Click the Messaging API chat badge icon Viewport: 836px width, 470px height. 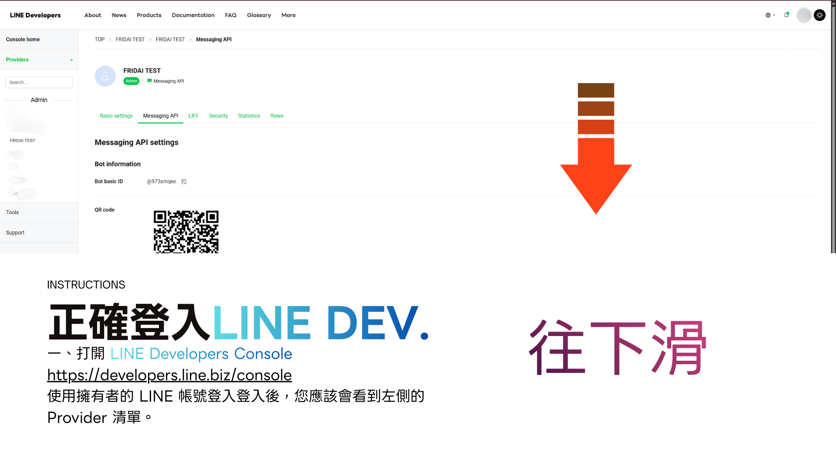point(149,81)
